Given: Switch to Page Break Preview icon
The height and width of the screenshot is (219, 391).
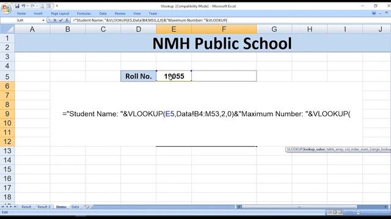Looking at the screenshot, I should tap(340, 212).
